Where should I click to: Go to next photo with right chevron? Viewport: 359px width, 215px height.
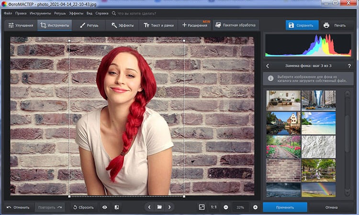tap(169, 207)
